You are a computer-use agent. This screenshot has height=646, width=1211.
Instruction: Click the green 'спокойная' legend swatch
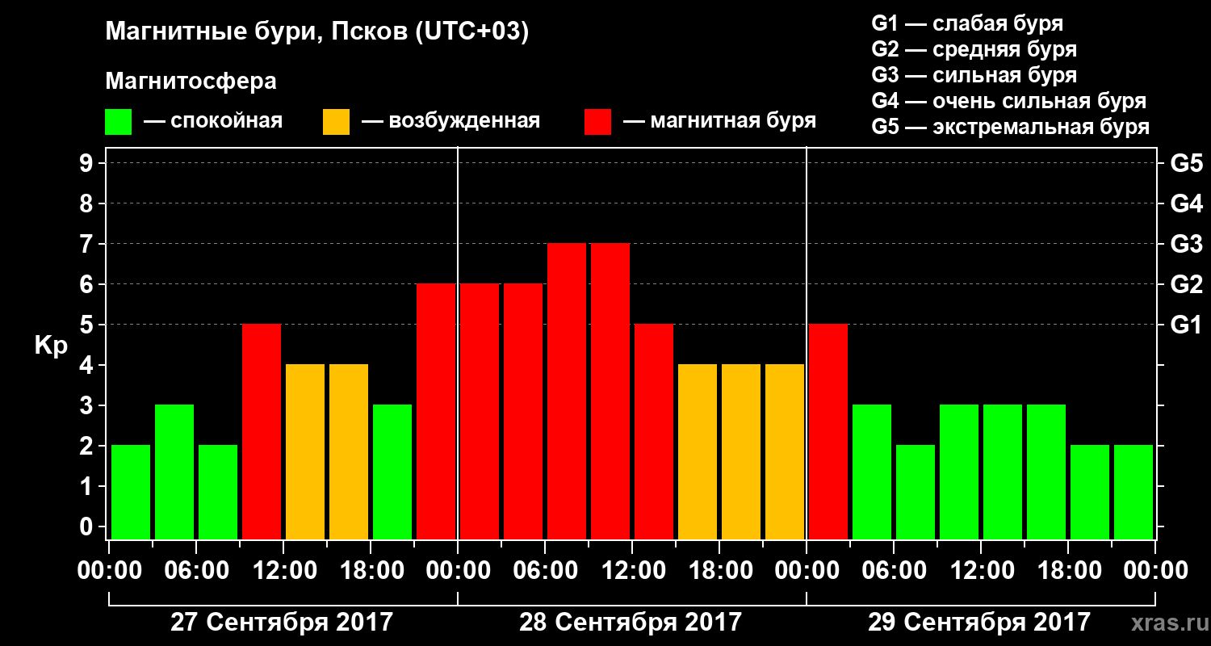coord(118,122)
